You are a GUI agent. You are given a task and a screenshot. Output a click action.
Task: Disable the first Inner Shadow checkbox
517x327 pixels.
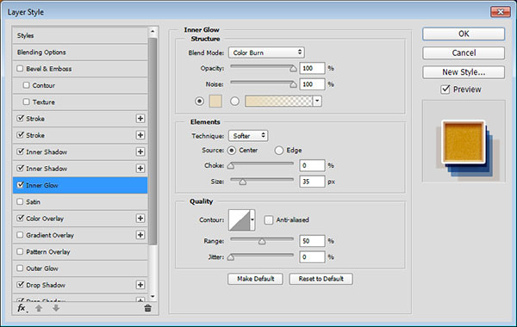pos(20,151)
